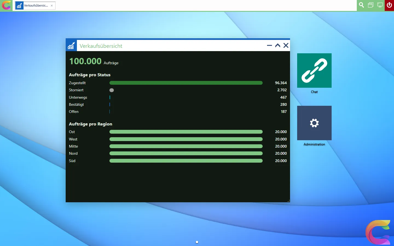Screen dimensions: 394x246
Task: Click the Administration label text
Action: (x=314, y=144)
